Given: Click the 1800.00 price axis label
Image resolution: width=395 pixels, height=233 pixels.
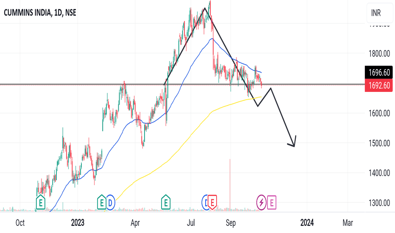Looking at the screenshot, I should click(379, 54).
